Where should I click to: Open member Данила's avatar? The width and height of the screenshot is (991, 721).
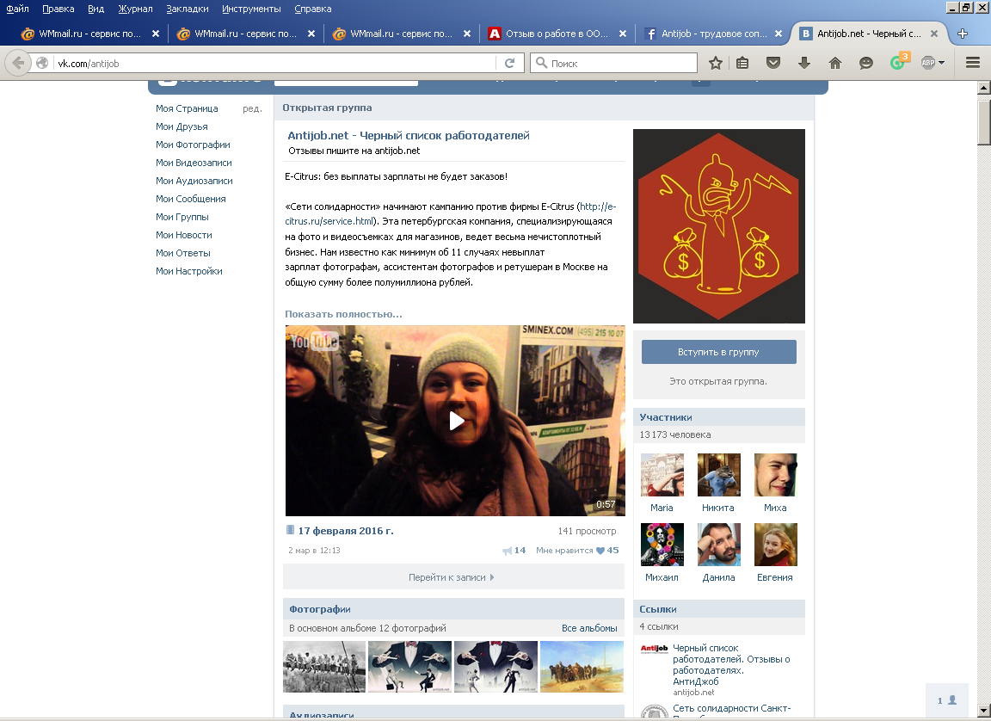718,544
